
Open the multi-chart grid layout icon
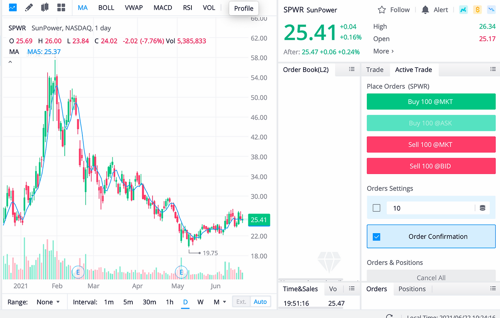(61, 7)
